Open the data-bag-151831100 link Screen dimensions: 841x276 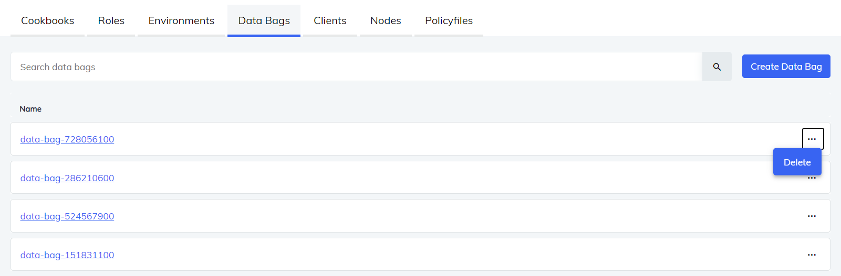(67, 255)
